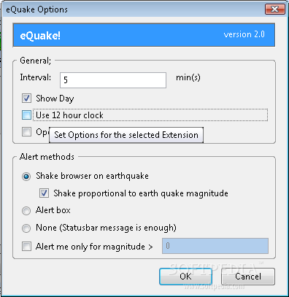
Task: Close the eQuake Options window
Action: tap(275, 9)
